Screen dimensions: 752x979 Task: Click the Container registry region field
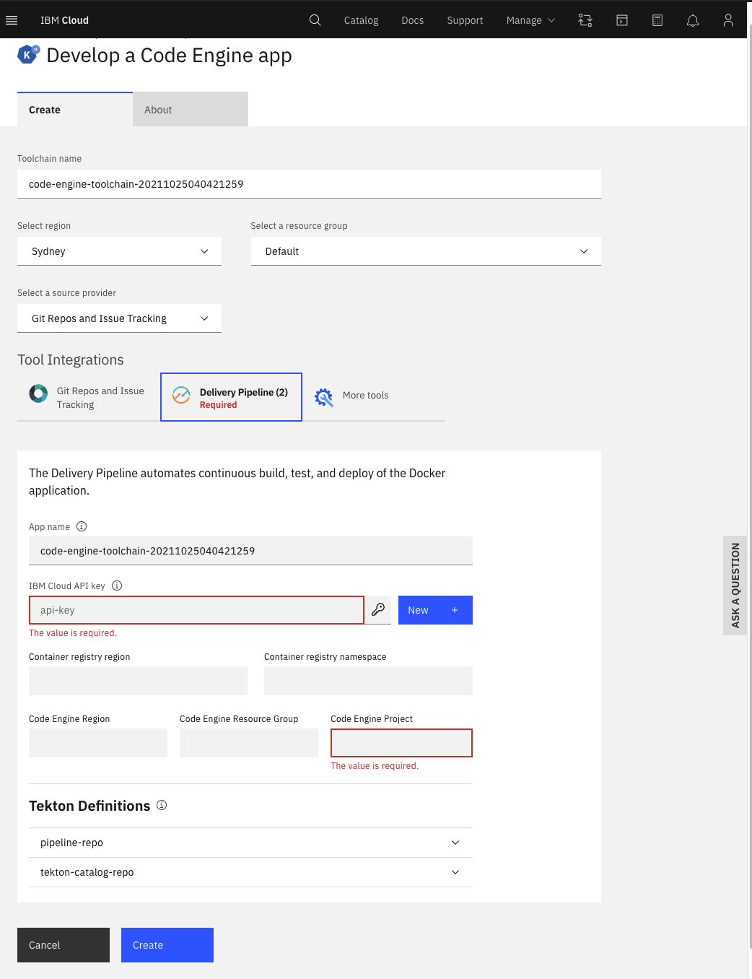(x=138, y=681)
